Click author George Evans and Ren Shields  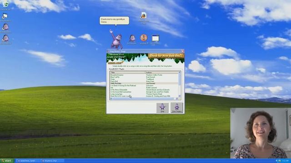[157, 92]
